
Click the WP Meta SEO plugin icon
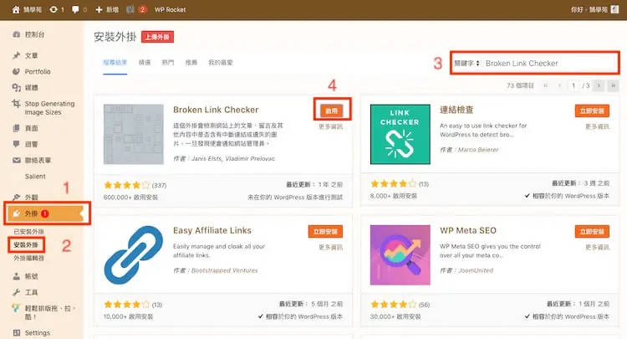400,255
